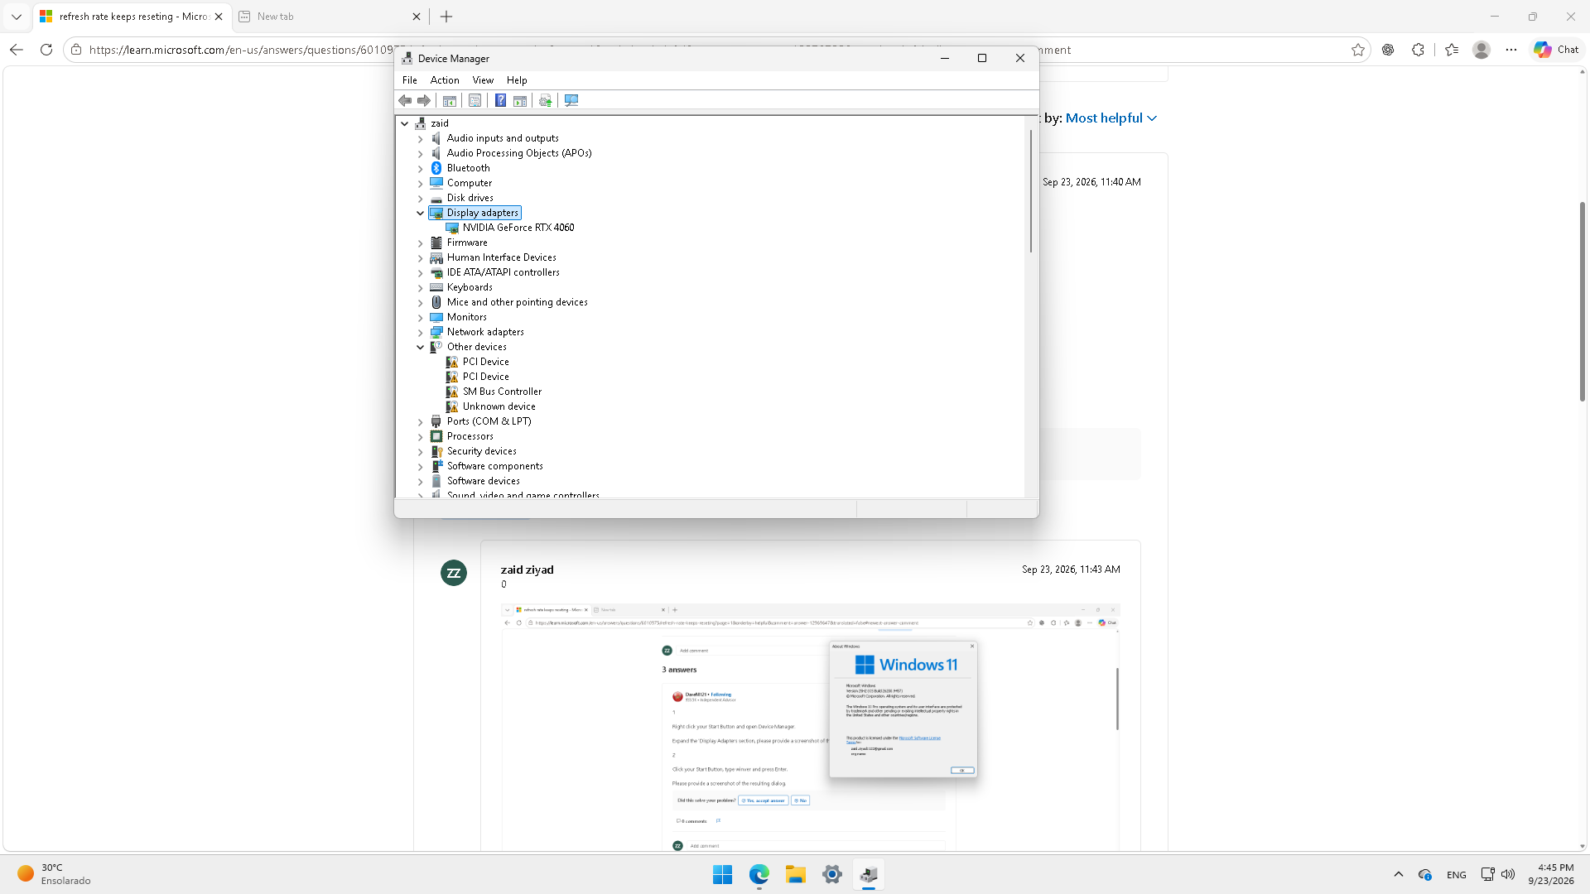This screenshot has height=894, width=1590.
Task: Click the zaid ziyad author name
Action: [x=527, y=570]
